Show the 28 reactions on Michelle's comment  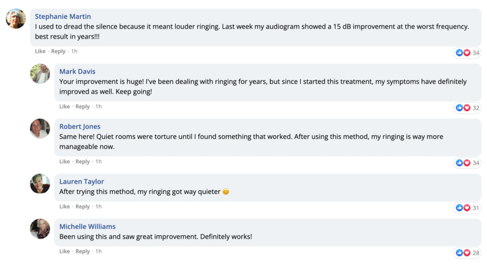tap(467, 253)
